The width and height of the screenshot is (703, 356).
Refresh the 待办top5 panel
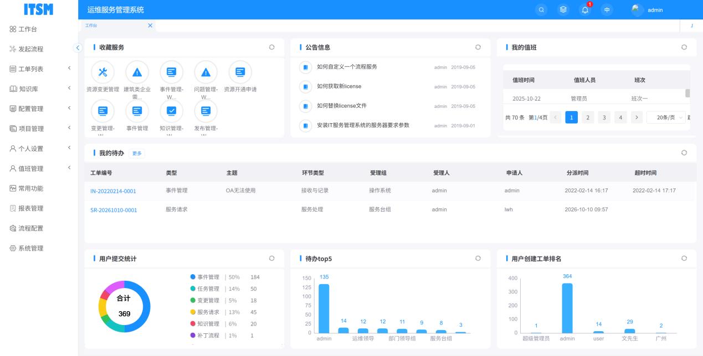[478, 258]
